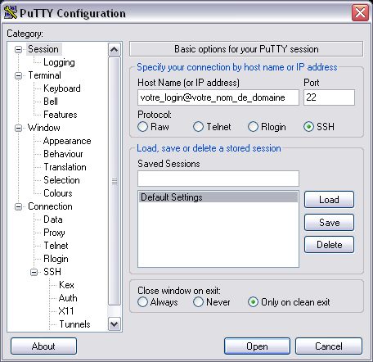Click Open to start the connection

coord(257,346)
